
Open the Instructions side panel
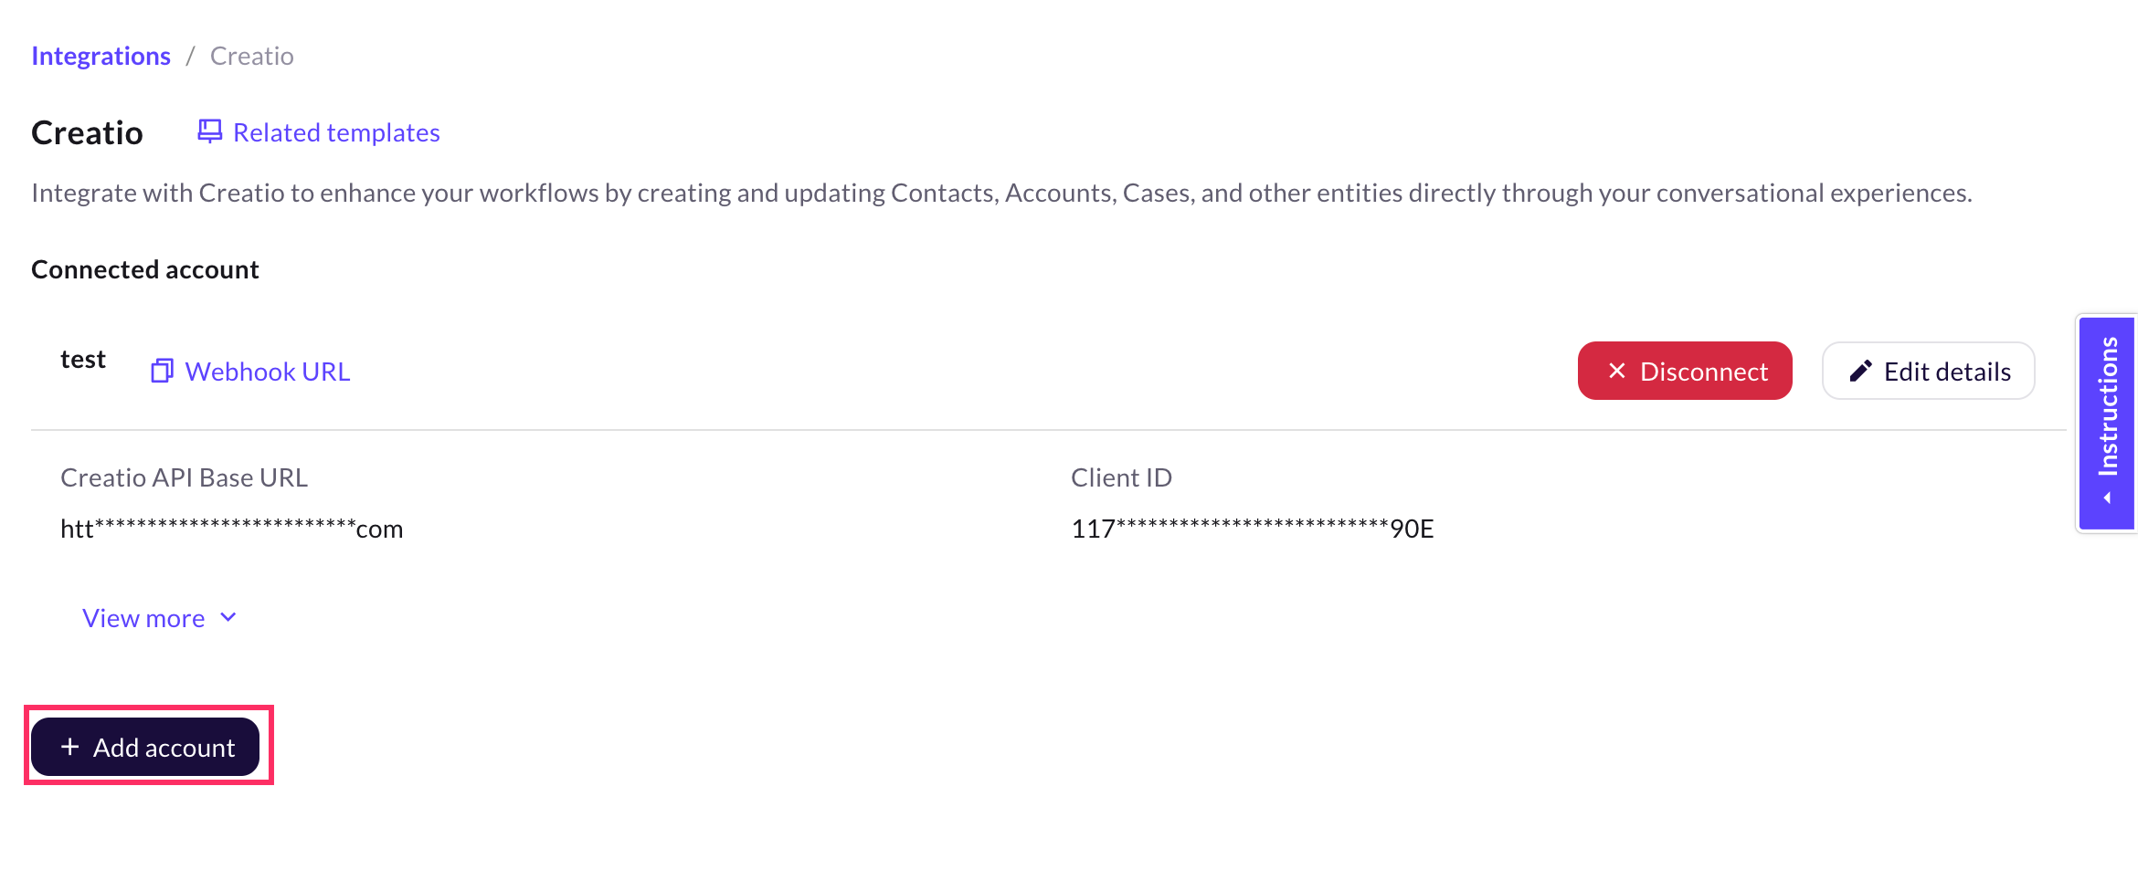(2107, 407)
